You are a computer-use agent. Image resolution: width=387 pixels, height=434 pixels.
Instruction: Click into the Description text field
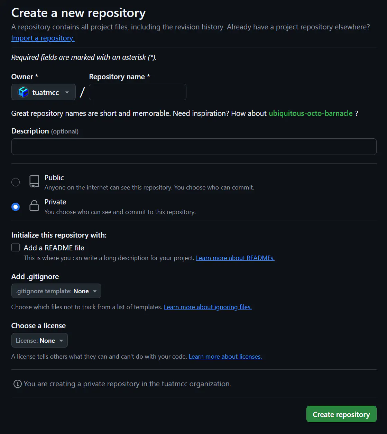(194, 147)
